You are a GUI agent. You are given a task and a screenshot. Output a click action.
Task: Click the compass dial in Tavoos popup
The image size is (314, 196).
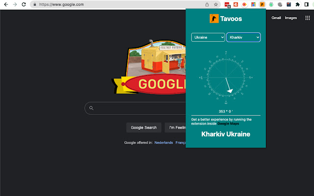pos(226,77)
